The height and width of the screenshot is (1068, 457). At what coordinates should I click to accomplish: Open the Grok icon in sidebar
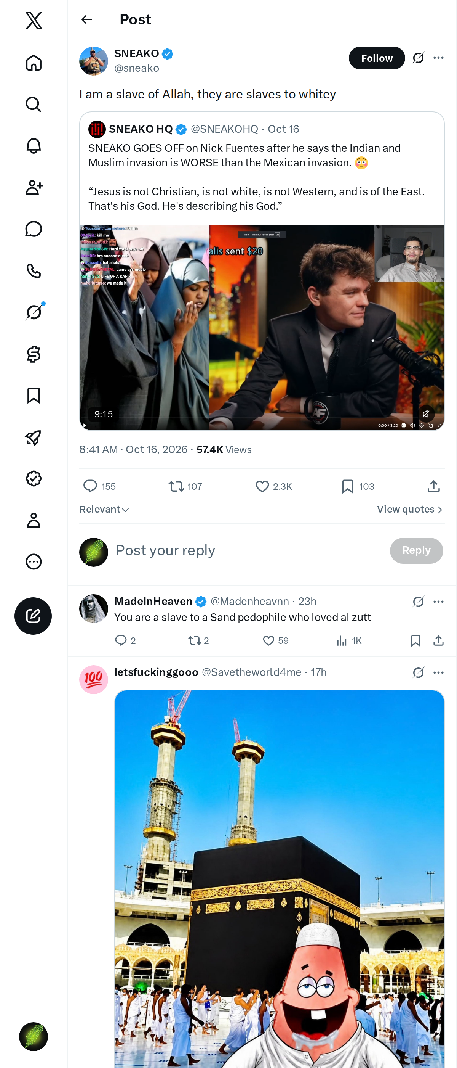pos(34,312)
